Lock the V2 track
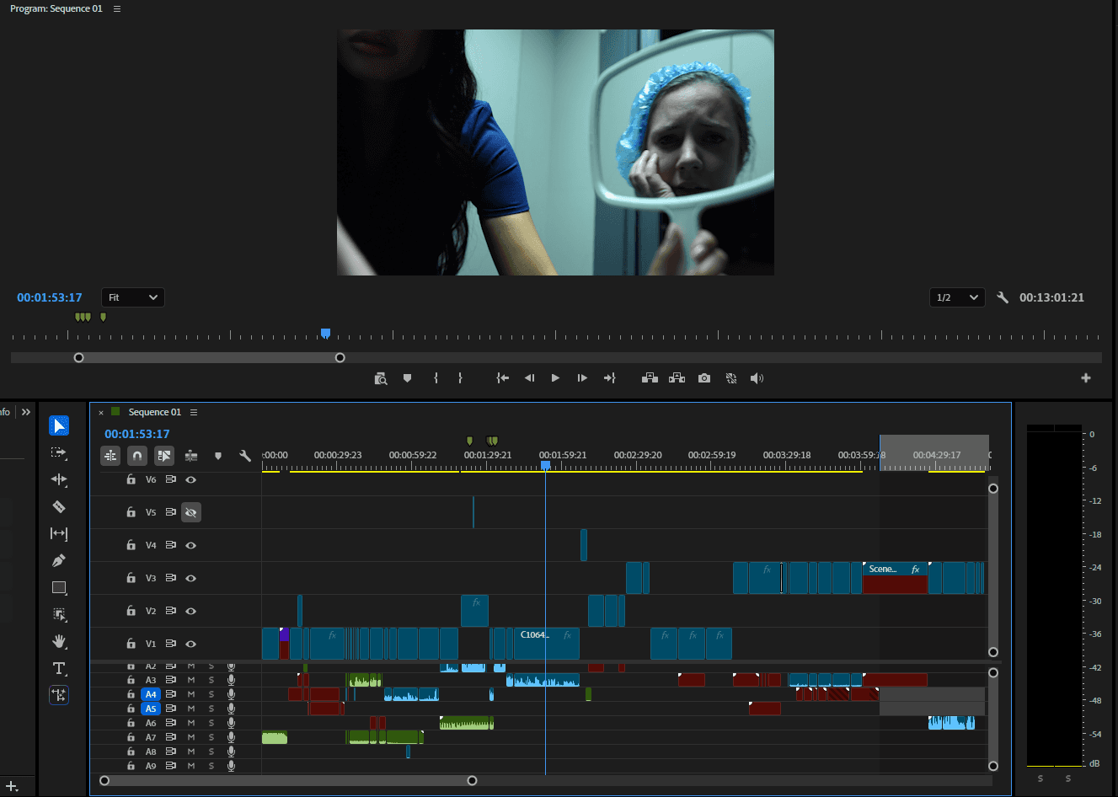Viewport: 1118px width, 797px height. [x=131, y=611]
